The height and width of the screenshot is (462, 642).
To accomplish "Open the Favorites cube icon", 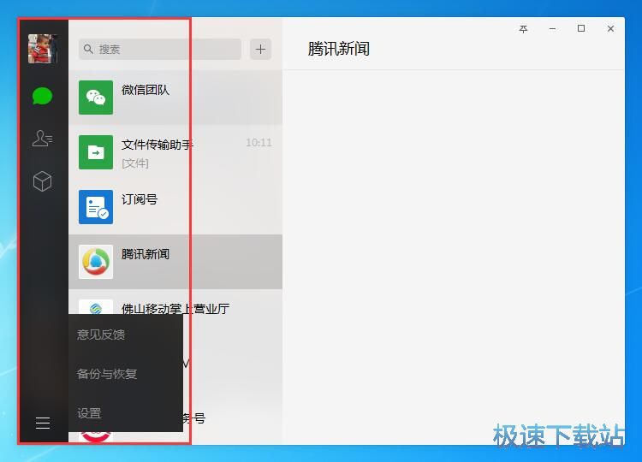I will [42, 181].
